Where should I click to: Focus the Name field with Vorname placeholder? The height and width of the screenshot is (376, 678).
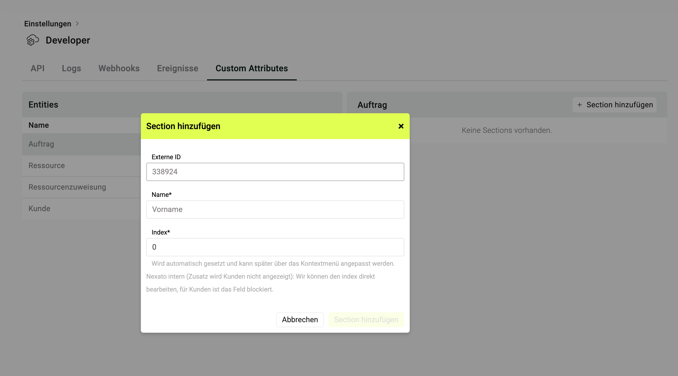275,210
